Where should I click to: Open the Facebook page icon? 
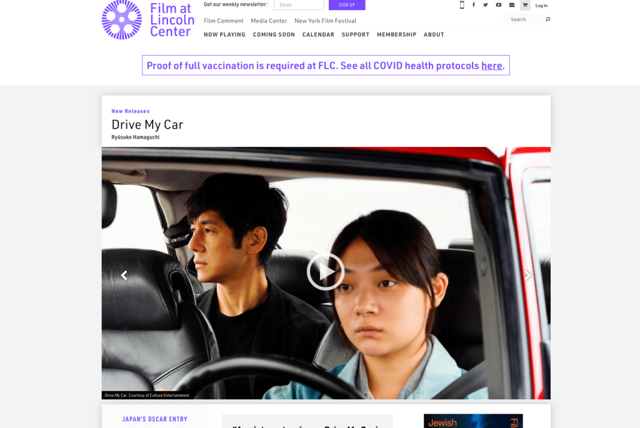point(474,5)
